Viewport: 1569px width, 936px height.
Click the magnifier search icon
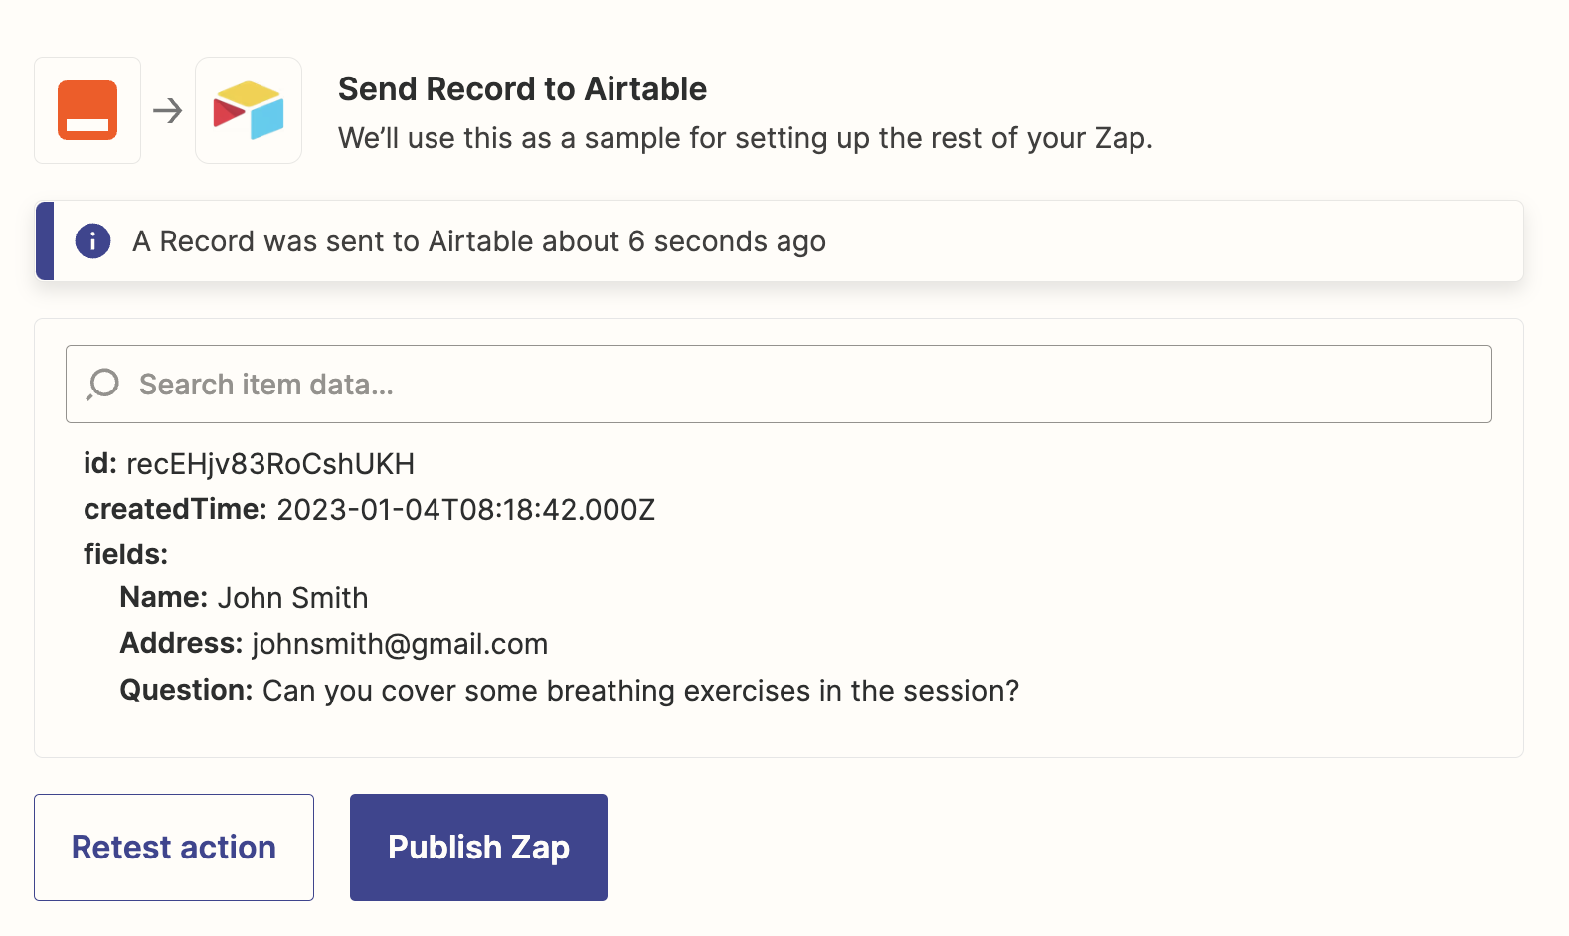[x=103, y=384]
